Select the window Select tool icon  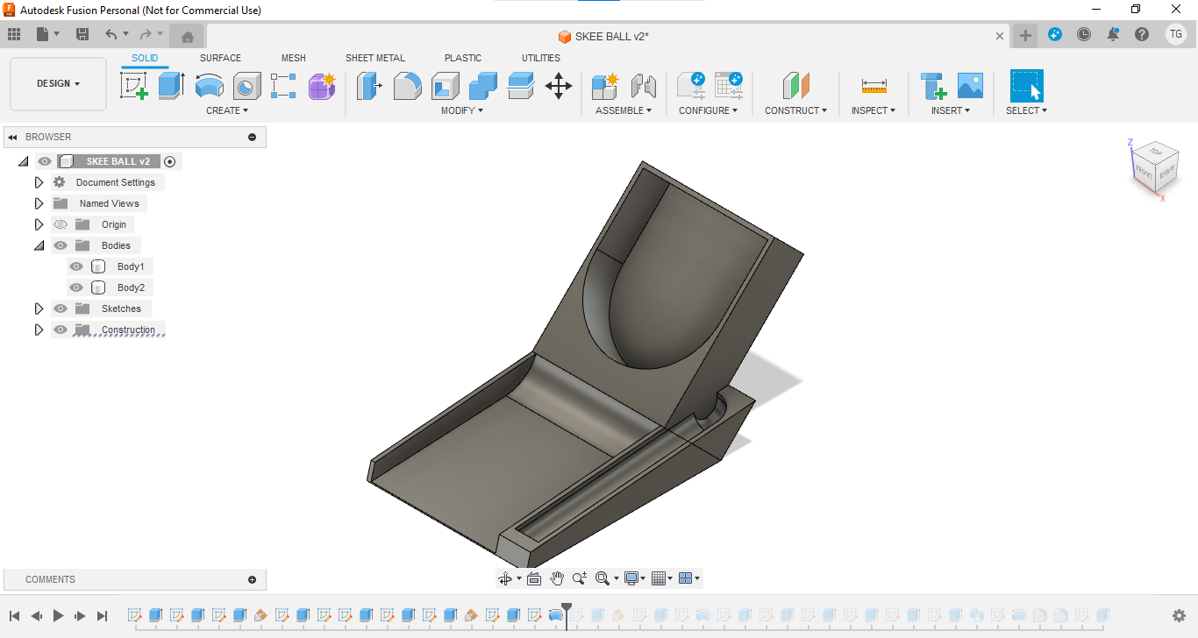pyautogui.click(x=1026, y=86)
